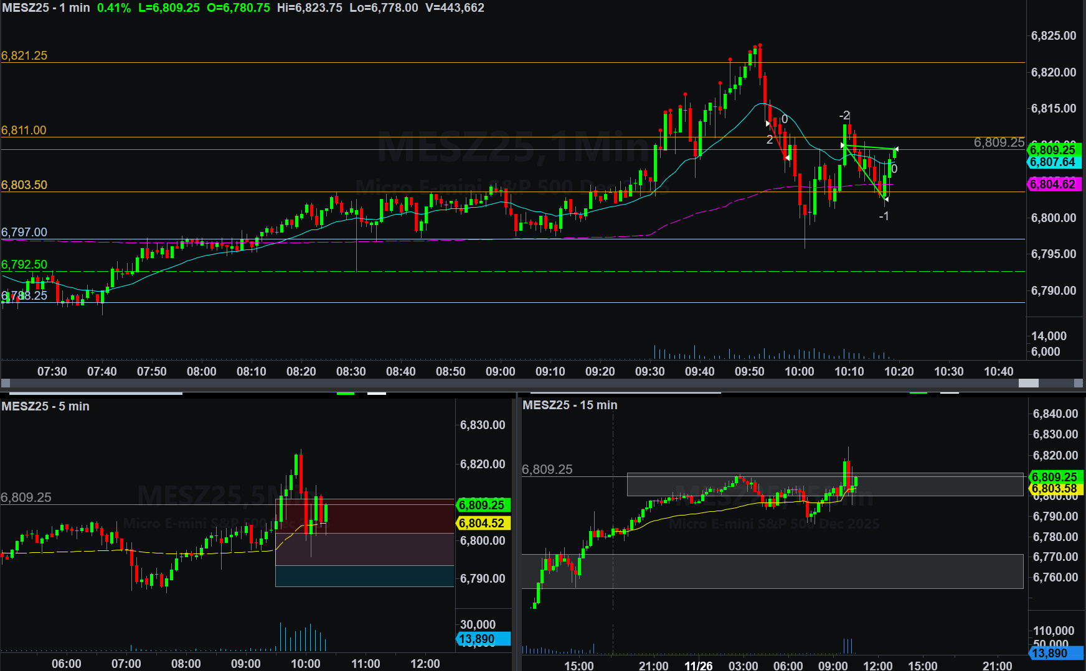The height and width of the screenshot is (671, 1086).
Task: Click the blue 13,890 volume tag on the 5 min chart
Action: 482,639
